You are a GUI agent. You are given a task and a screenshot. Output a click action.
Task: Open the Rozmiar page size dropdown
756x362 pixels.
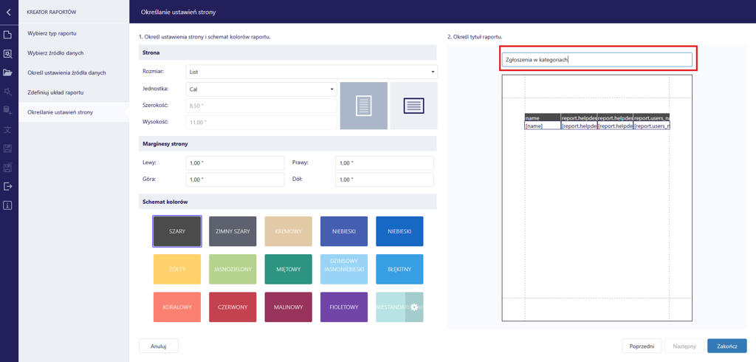click(311, 72)
